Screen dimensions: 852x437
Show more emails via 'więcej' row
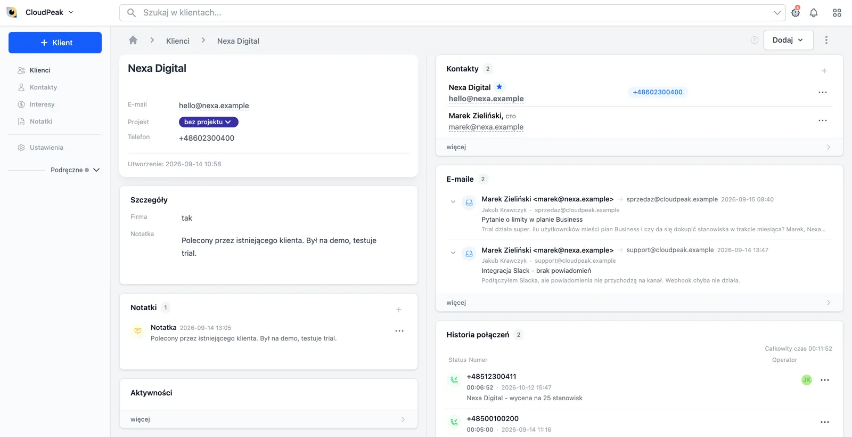coord(639,303)
